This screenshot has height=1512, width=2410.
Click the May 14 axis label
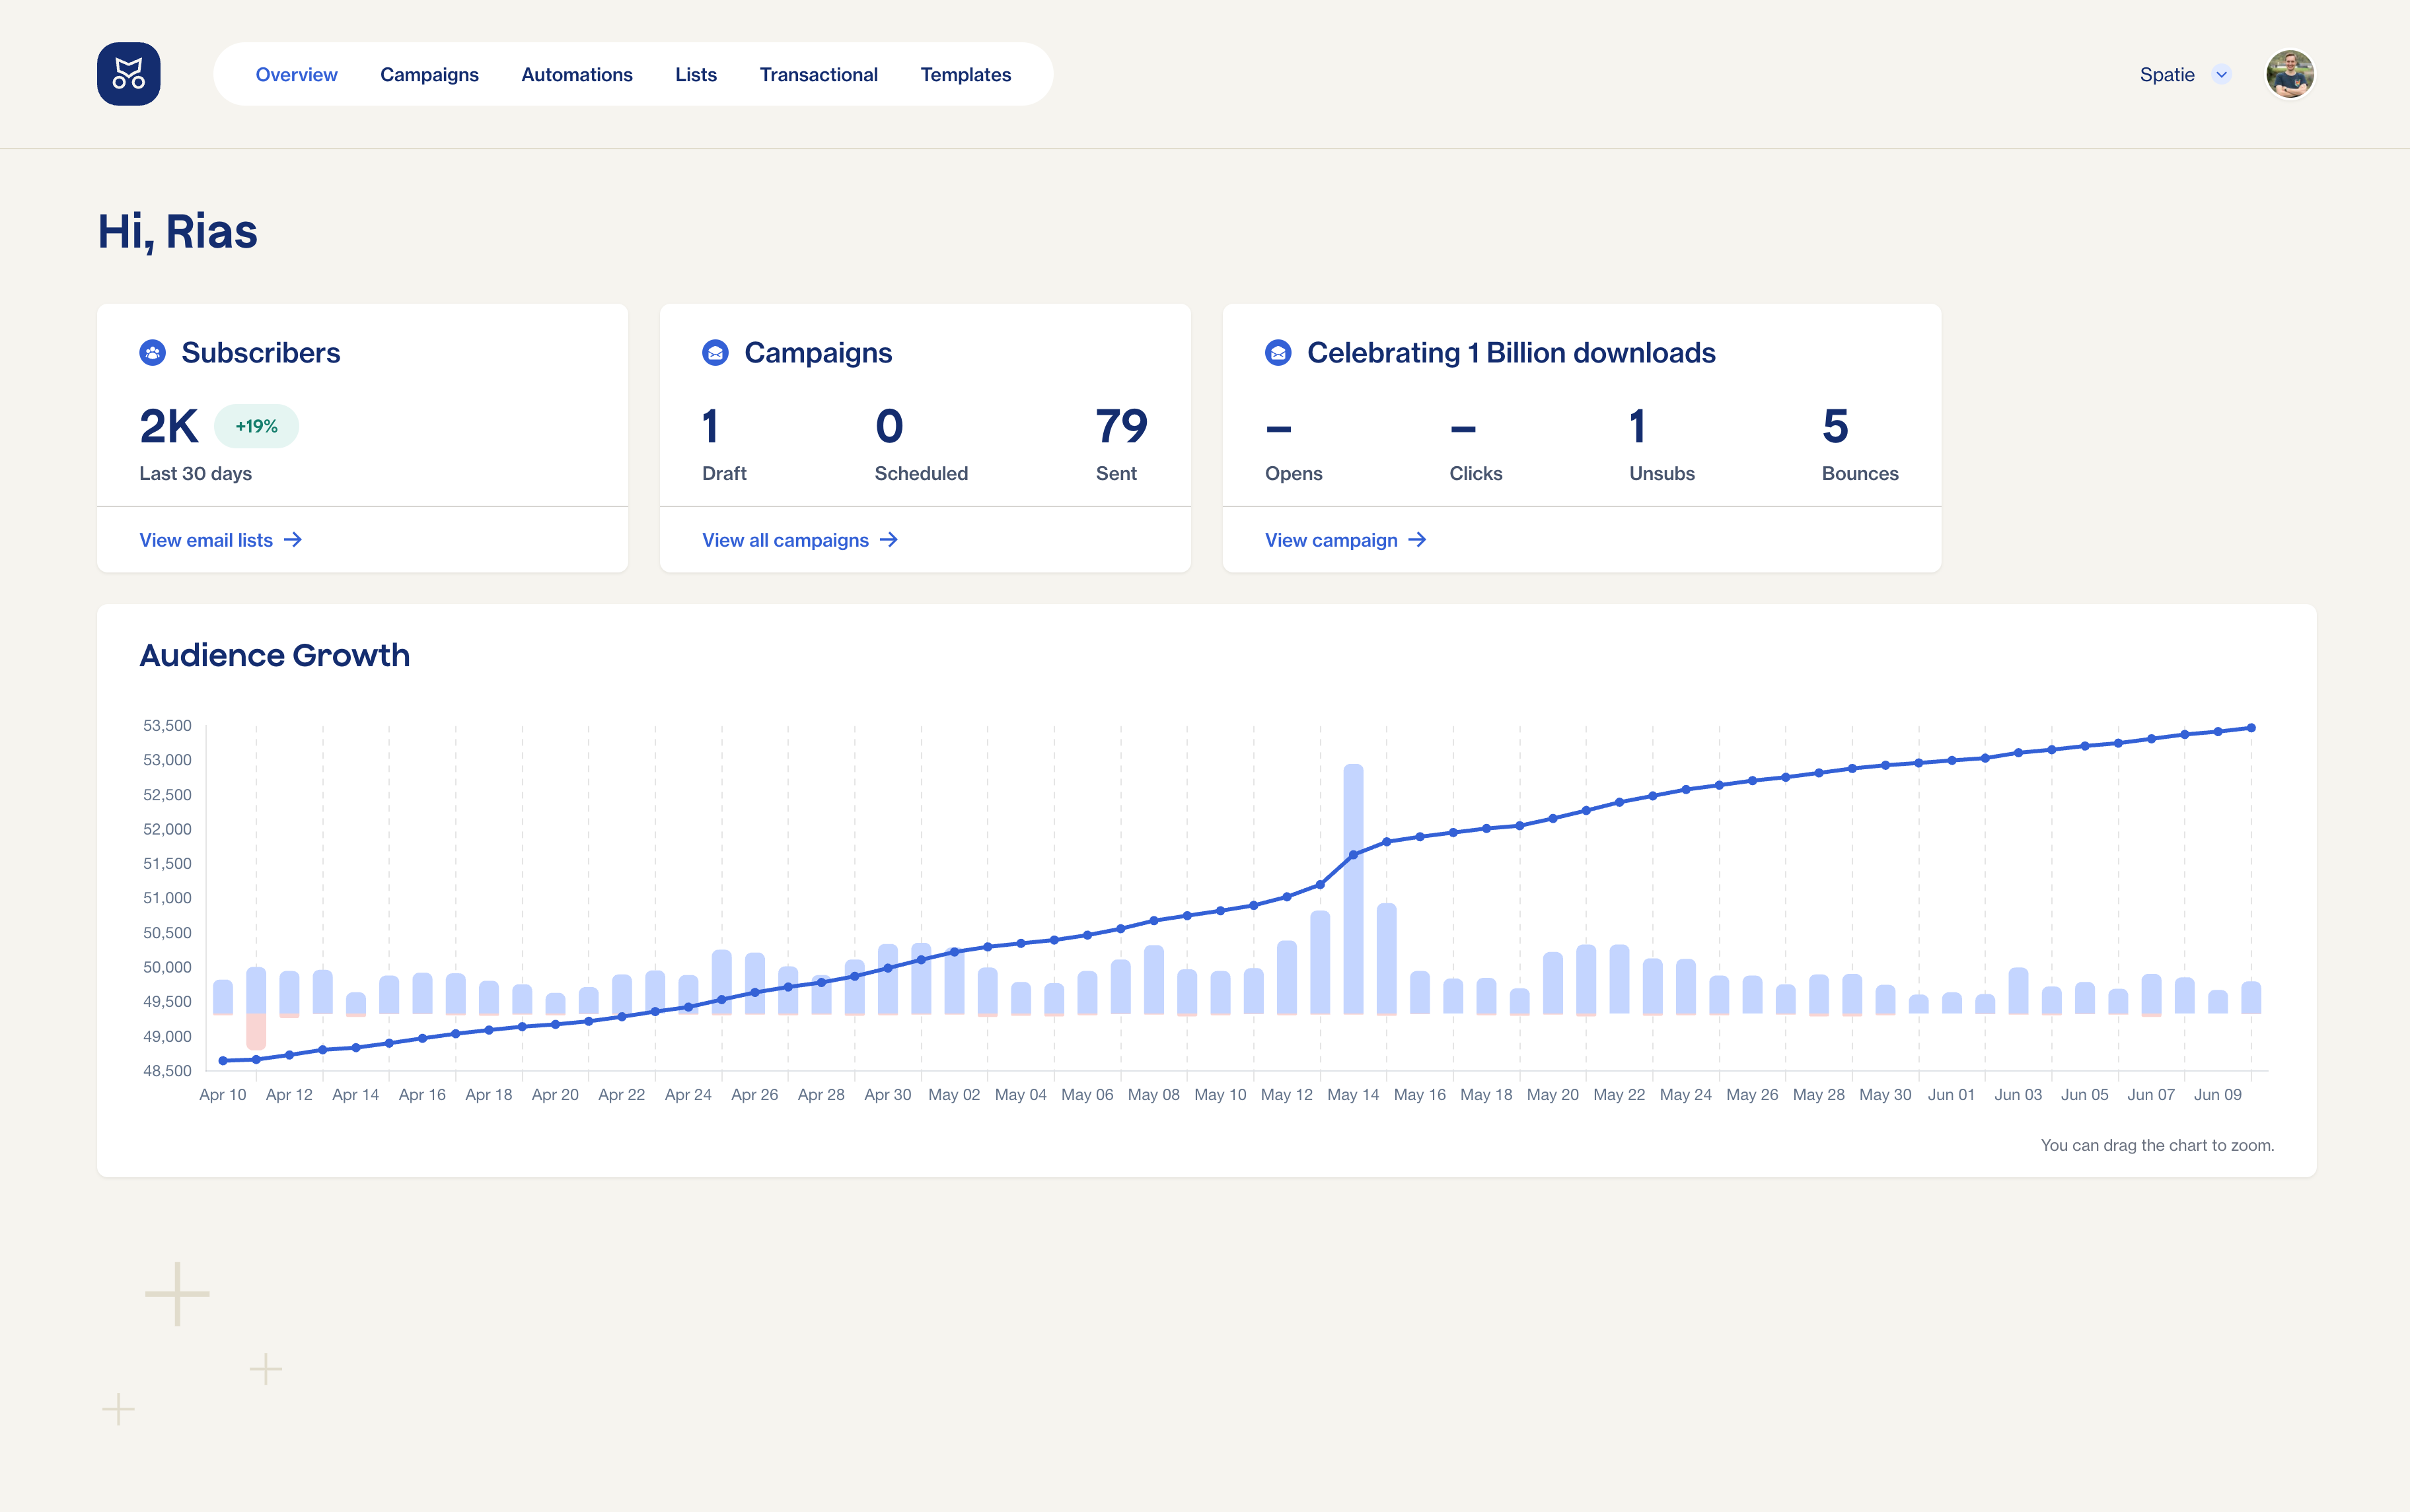tap(1352, 1095)
